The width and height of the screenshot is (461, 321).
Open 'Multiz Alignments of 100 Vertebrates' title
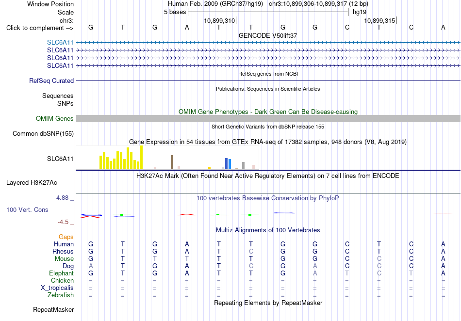point(268,230)
